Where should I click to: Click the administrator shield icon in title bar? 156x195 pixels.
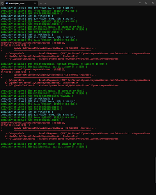[x=2, y=3]
